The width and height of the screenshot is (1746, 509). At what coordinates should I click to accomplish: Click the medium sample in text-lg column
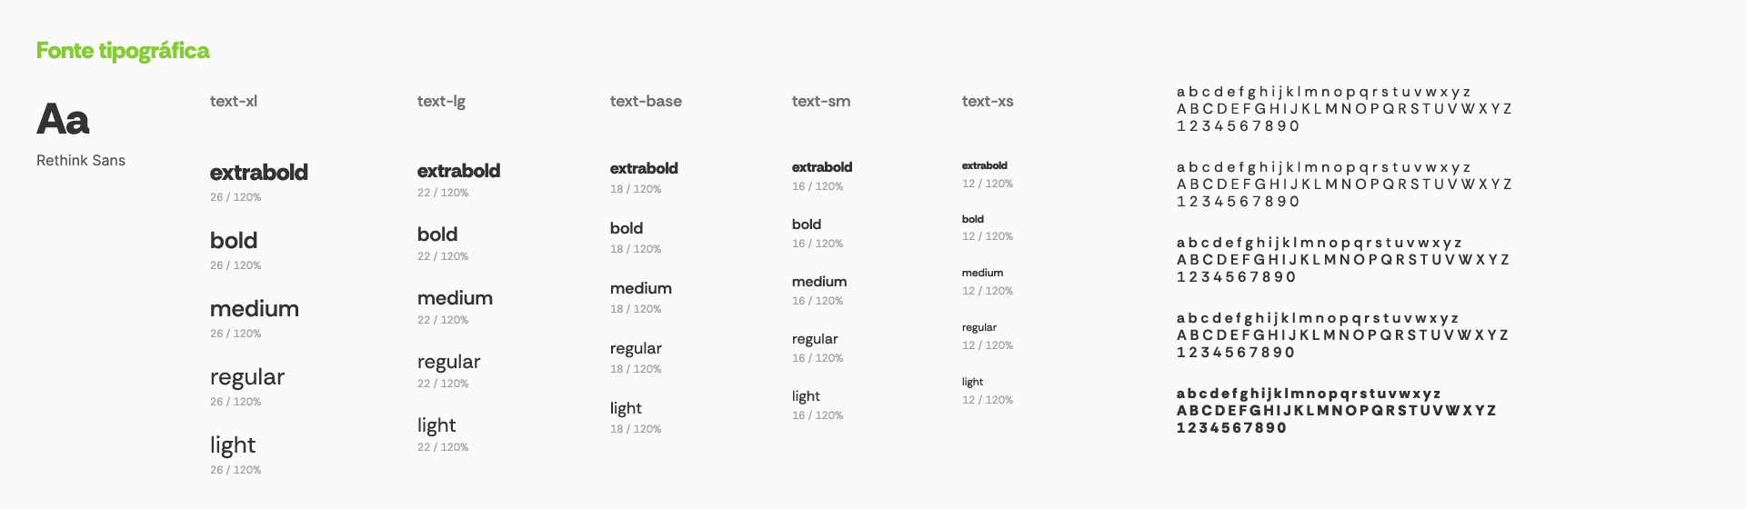(x=455, y=298)
